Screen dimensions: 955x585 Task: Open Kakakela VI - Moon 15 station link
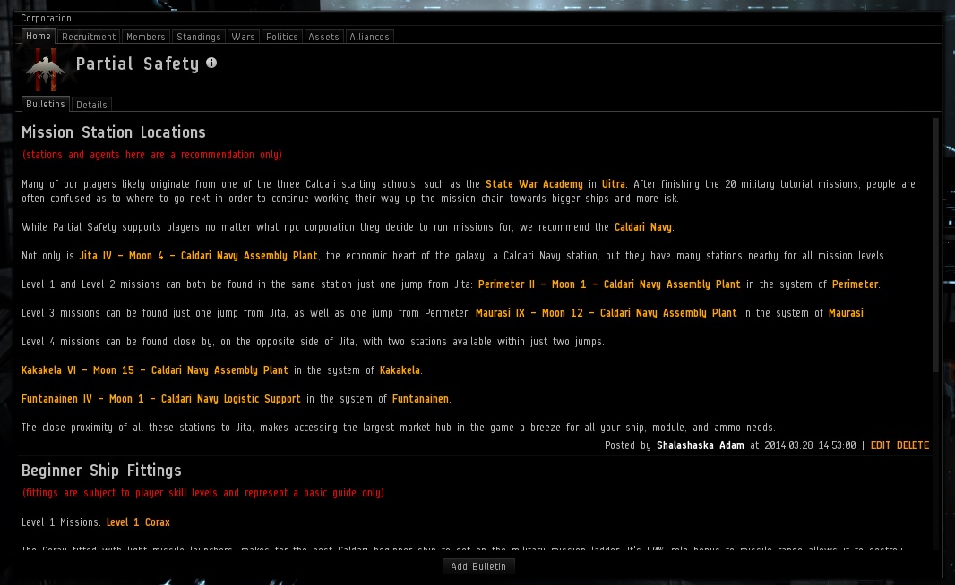click(155, 370)
